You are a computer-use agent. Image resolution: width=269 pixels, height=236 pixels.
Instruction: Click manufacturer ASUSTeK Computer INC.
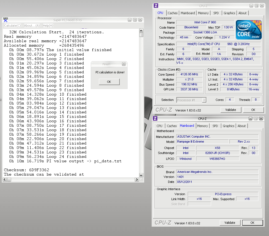217,136
